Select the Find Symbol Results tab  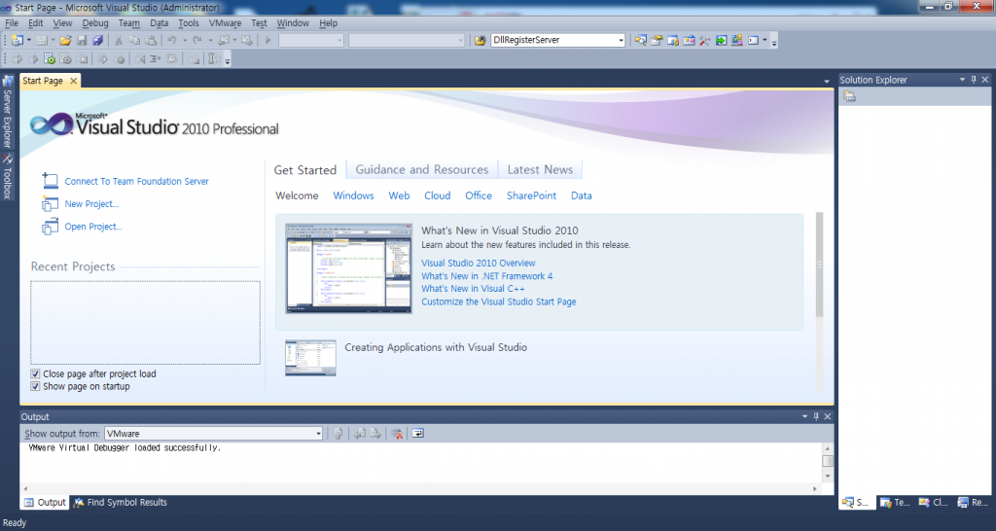click(120, 503)
